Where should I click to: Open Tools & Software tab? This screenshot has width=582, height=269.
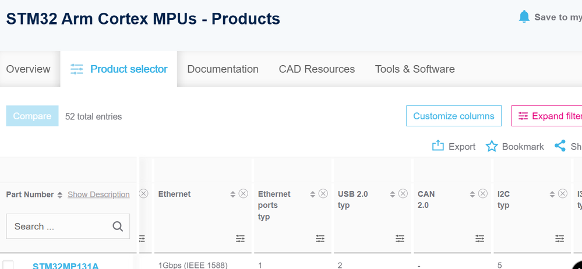(415, 69)
